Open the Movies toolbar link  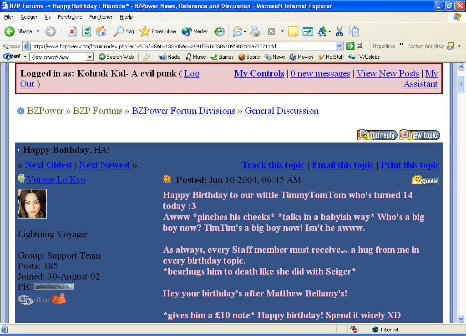301,57
